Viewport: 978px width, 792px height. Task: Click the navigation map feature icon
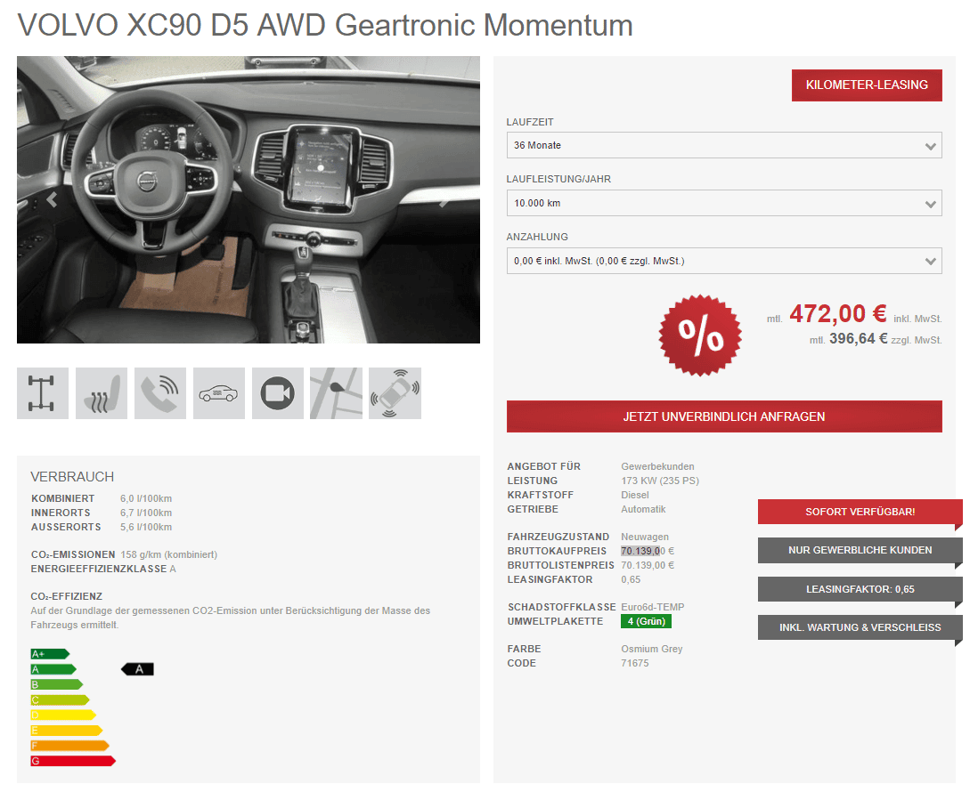[x=336, y=393]
